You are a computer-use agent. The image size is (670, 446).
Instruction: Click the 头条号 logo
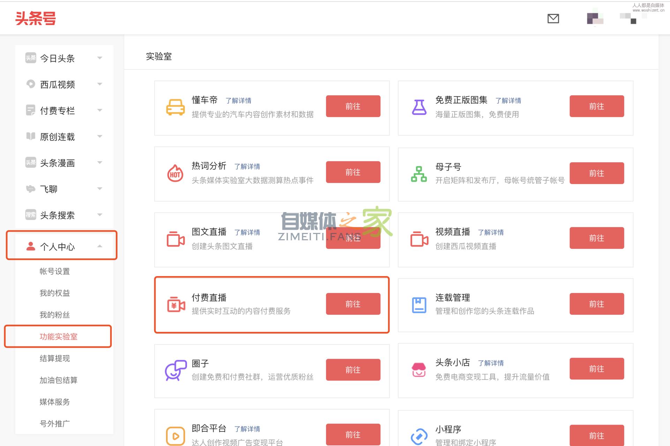36,18
